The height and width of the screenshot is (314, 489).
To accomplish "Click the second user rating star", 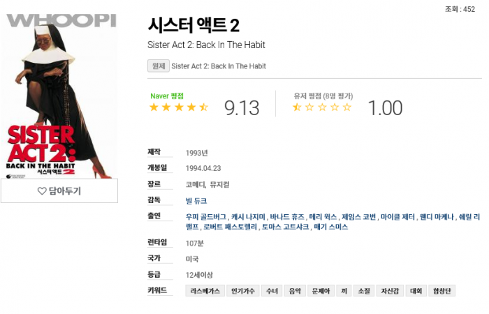I will [309, 107].
